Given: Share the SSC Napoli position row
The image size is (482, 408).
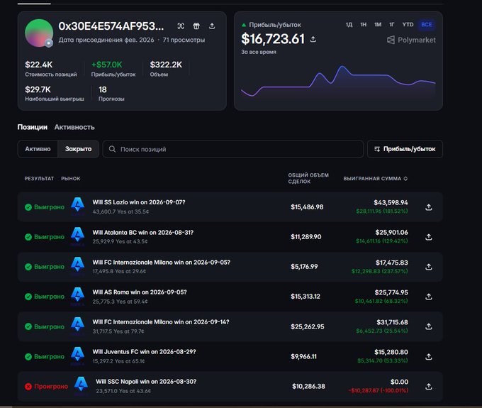Looking at the screenshot, I should [429, 387].
